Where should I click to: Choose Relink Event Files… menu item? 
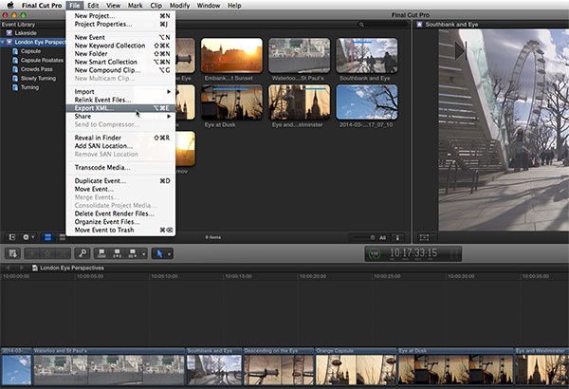coord(120,100)
